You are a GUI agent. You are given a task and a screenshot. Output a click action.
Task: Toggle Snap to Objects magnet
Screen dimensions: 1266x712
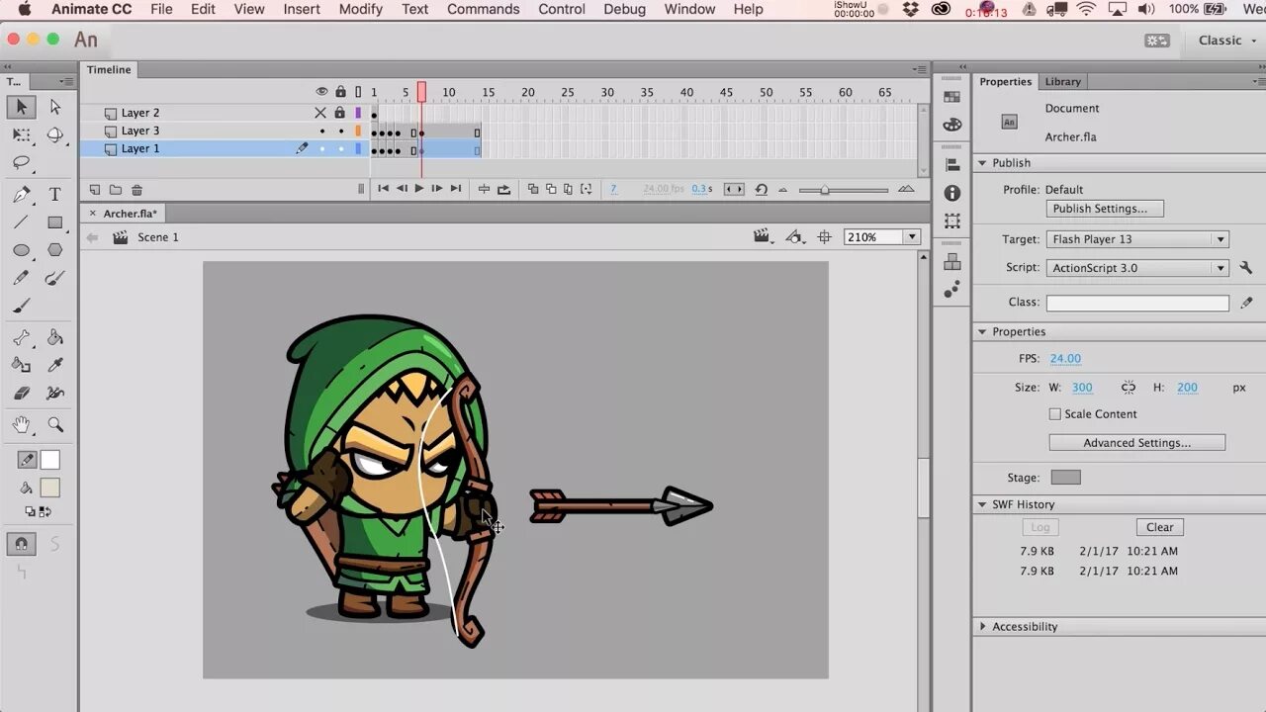(x=21, y=544)
